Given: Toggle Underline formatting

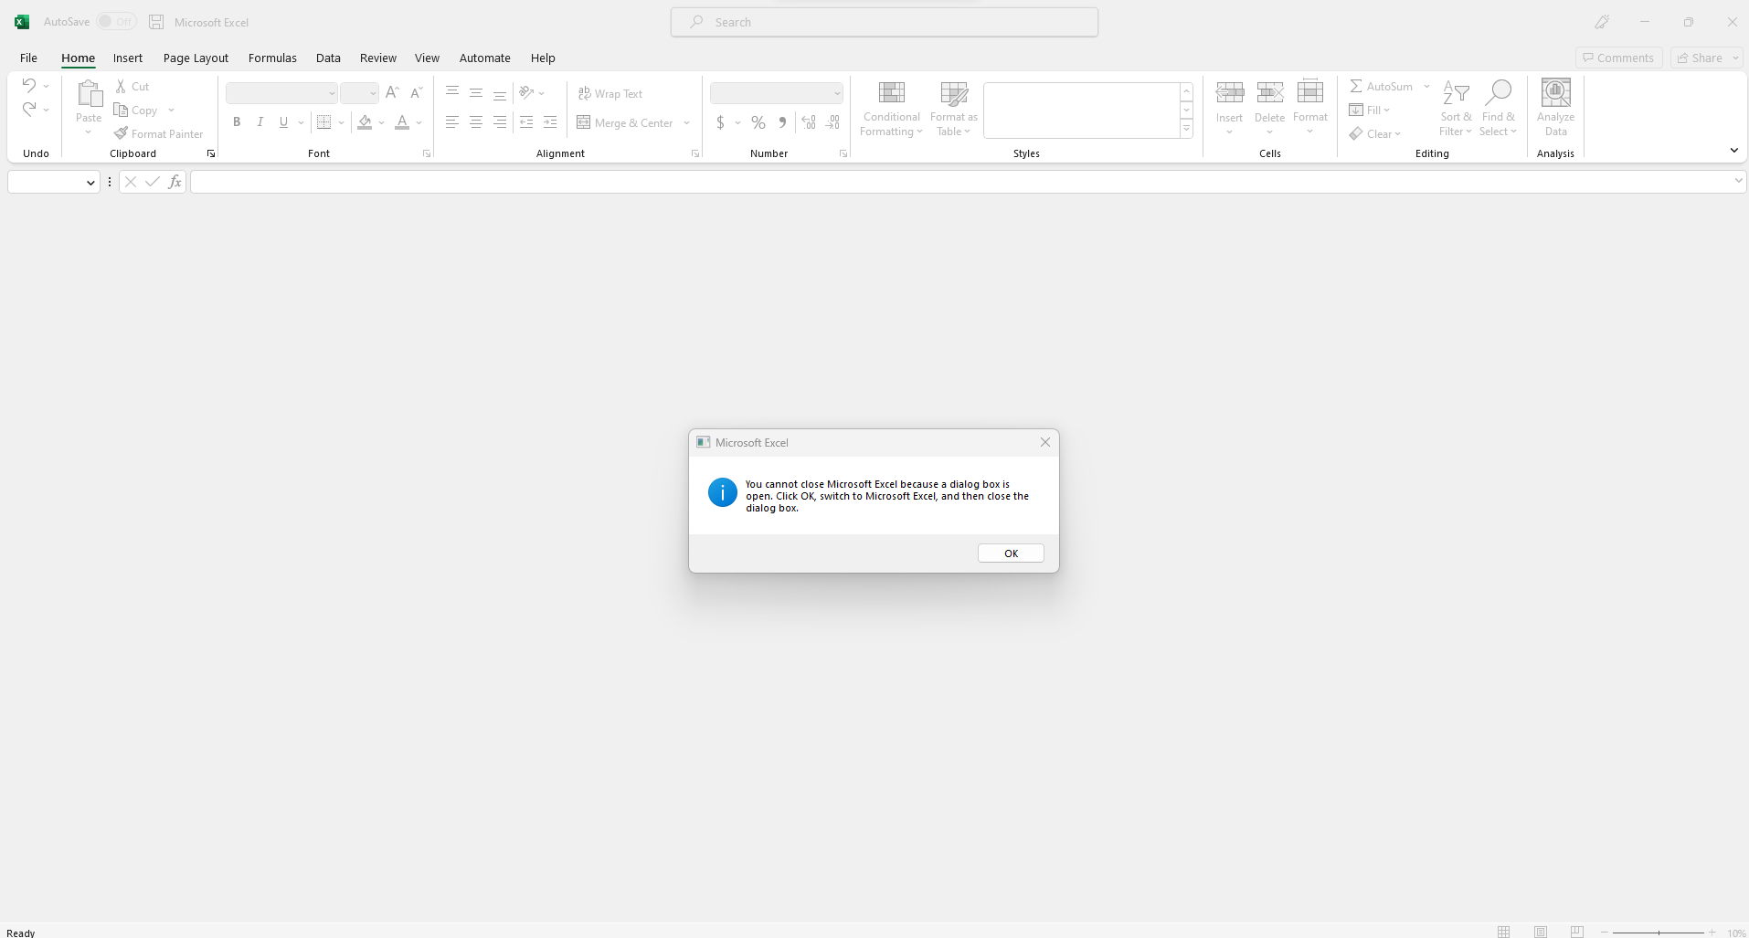Looking at the screenshot, I should (x=284, y=121).
